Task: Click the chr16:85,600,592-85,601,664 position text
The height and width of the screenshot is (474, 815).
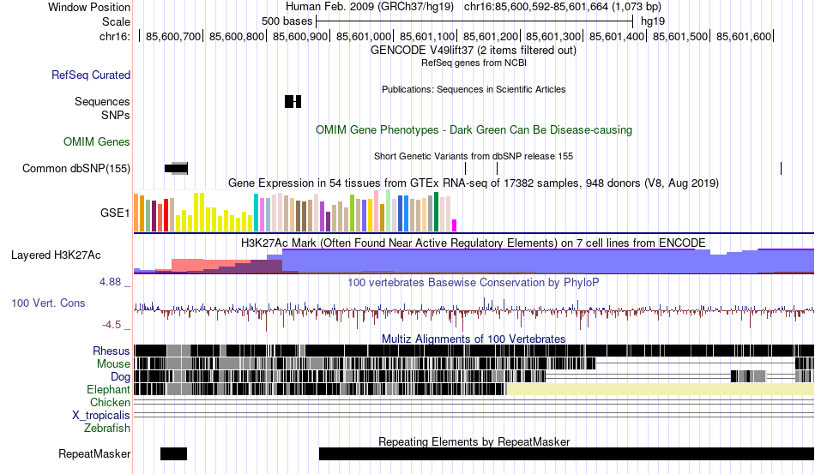Action: [x=563, y=7]
